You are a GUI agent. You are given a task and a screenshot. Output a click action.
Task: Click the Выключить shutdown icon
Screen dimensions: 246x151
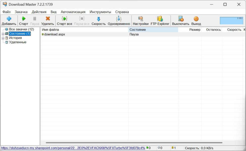pyautogui.click(x=180, y=19)
